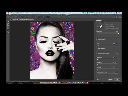Open the Vista menu
Screen dimensions: 128x96
[x=59, y=13]
